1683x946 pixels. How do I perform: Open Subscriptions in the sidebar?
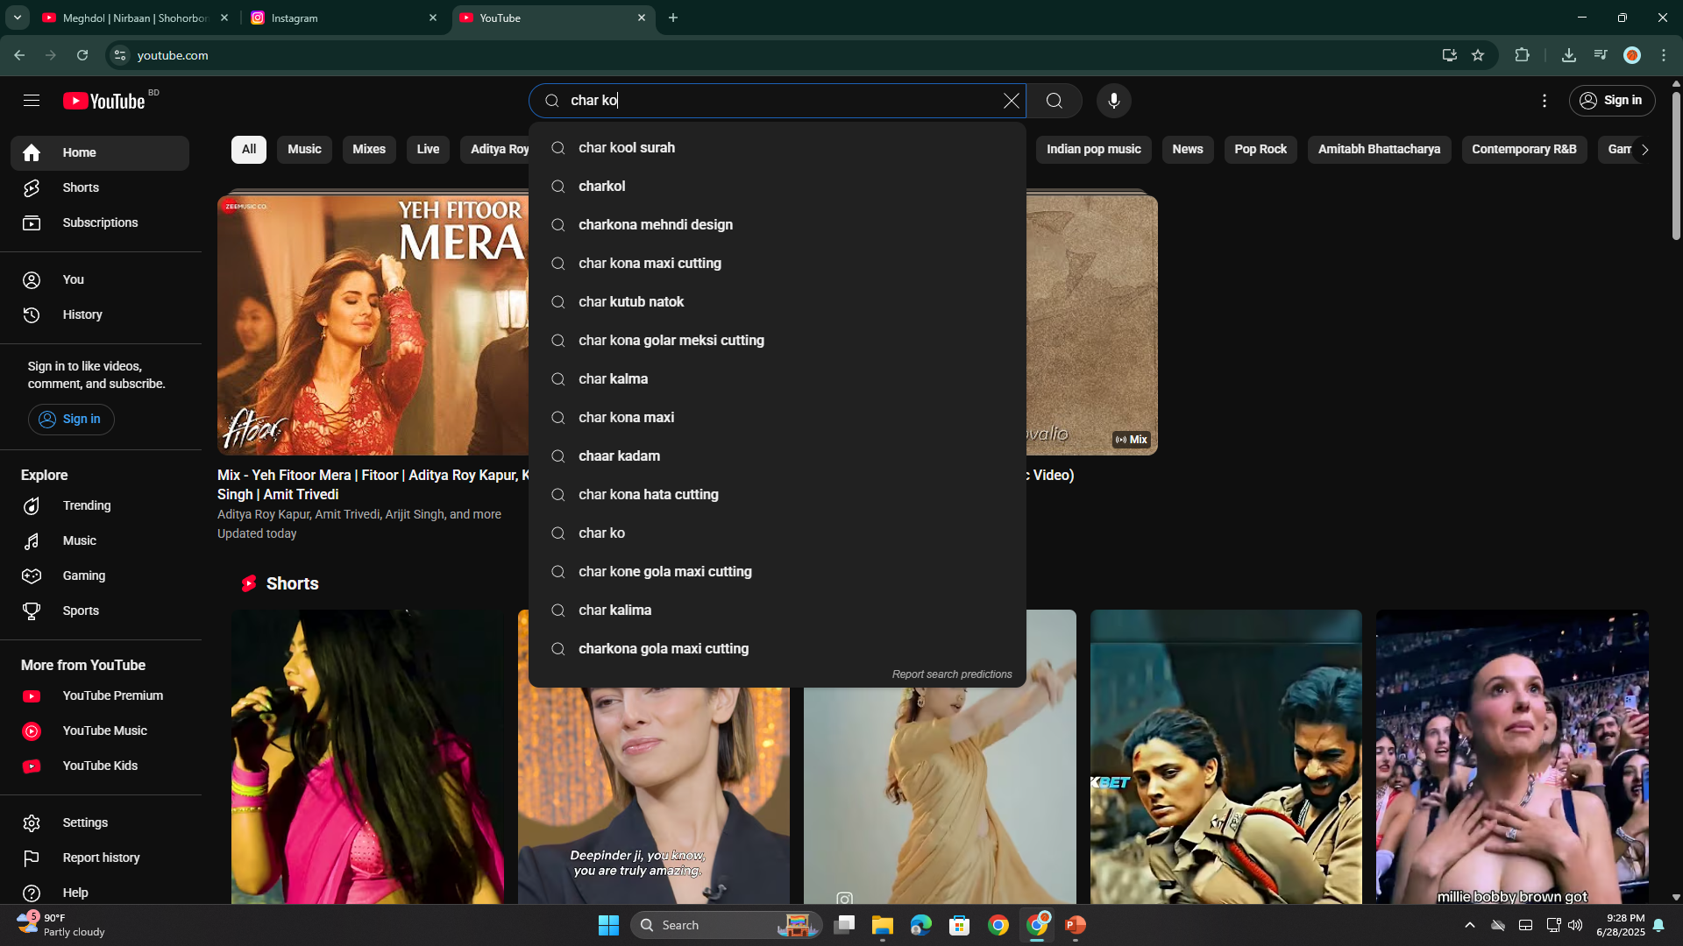[100, 222]
